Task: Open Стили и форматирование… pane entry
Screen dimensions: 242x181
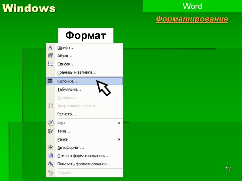Action: 85,156
